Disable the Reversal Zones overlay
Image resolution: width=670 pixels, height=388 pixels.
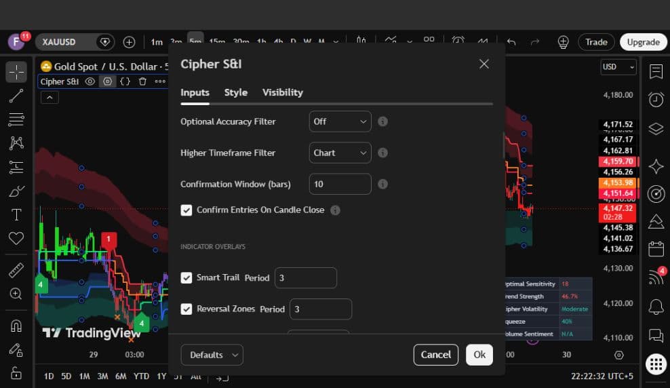[186, 309]
